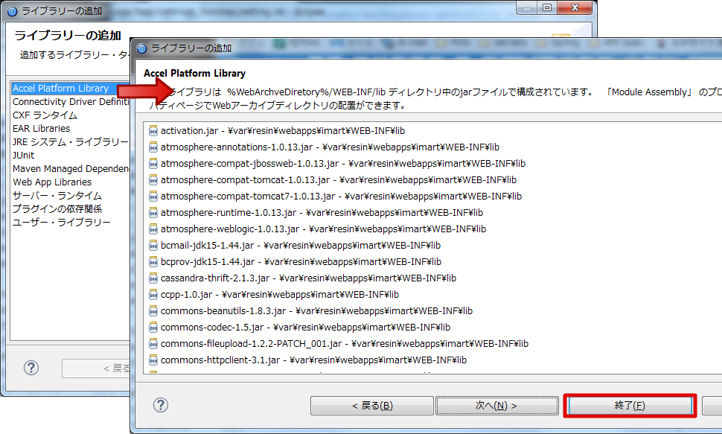The width and height of the screenshot is (722, 434).
Task: Click the jar icon beside ccpp-1.0.jar
Action: click(153, 295)
